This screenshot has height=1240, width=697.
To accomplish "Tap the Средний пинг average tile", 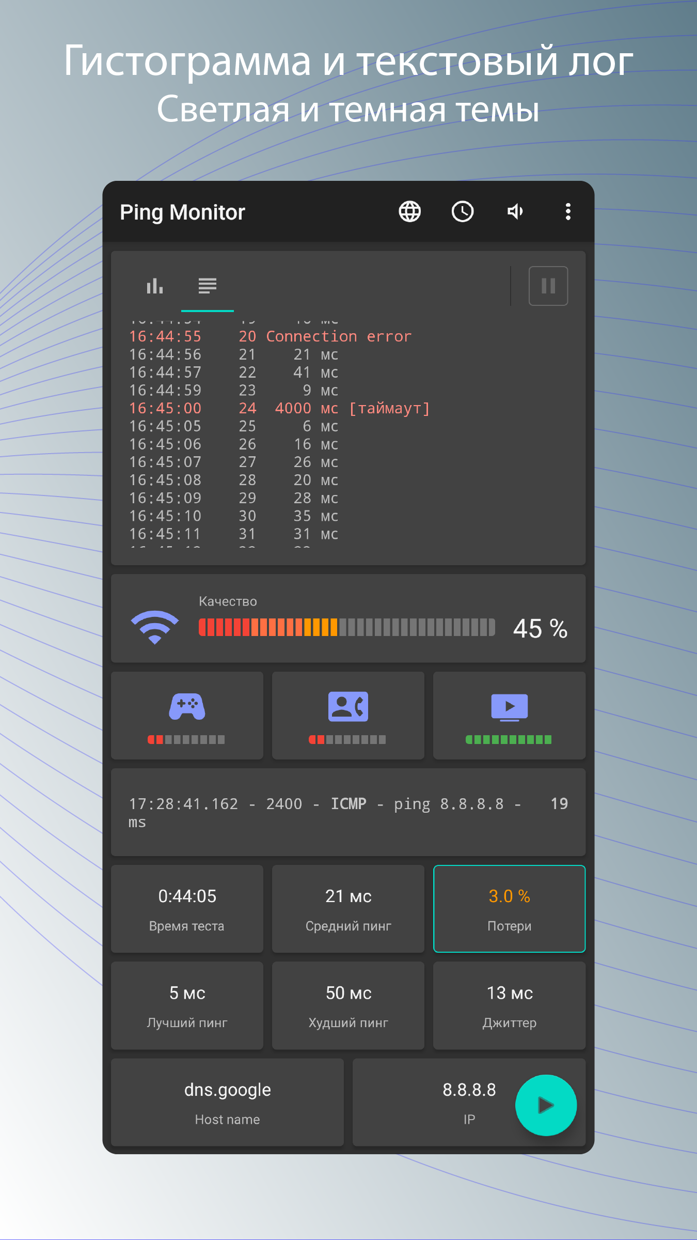I will tap(348, 909).
